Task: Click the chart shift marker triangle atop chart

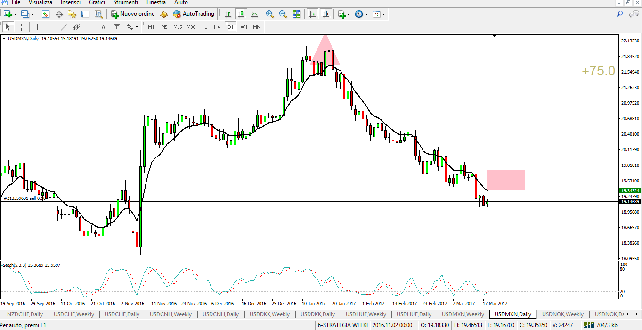Action: (x=494, y=36)
